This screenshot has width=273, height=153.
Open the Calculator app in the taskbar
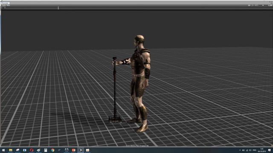pyautogui.click(x=46, y=150)
